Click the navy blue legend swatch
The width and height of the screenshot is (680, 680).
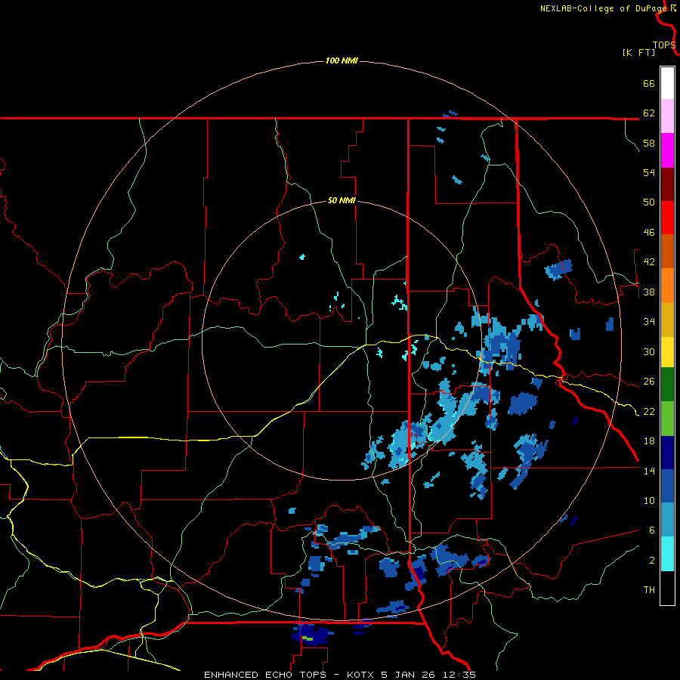click(667, 453)
